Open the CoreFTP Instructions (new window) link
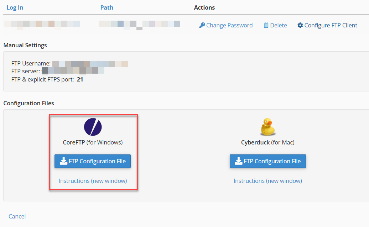Screen dimensions: 369x227 coord(93,181)
